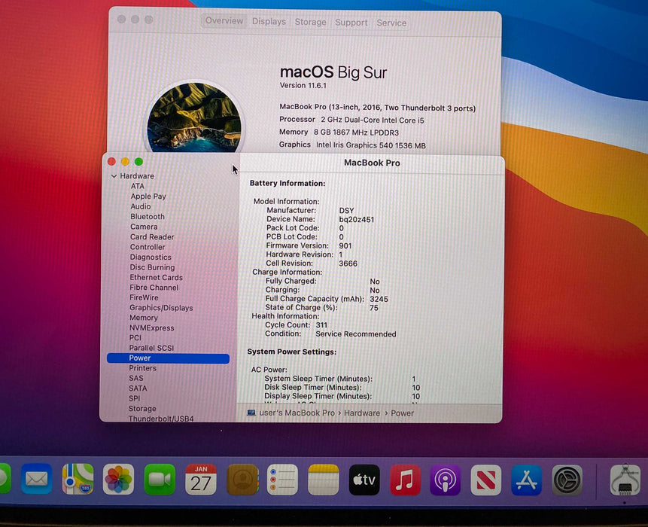Launch Reminders from the dock

coord(283,480)
